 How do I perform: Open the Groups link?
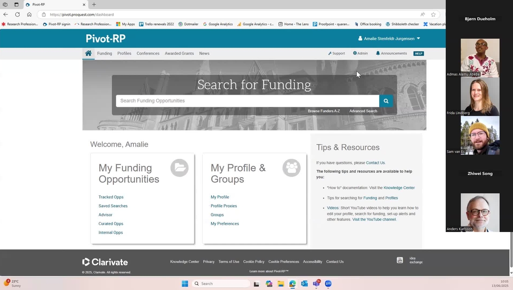pyautogui.click(x=217, y=215)
